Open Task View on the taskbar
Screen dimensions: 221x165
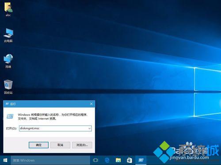(95, 160)
